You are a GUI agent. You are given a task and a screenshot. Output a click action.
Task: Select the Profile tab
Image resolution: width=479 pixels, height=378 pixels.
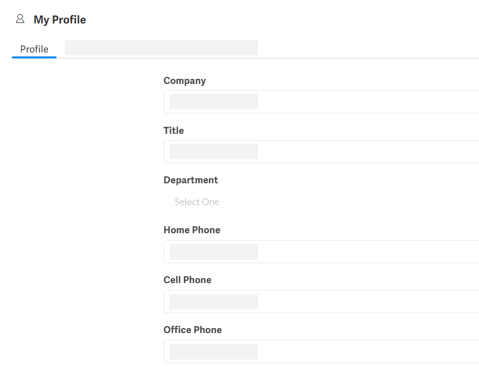34,49
